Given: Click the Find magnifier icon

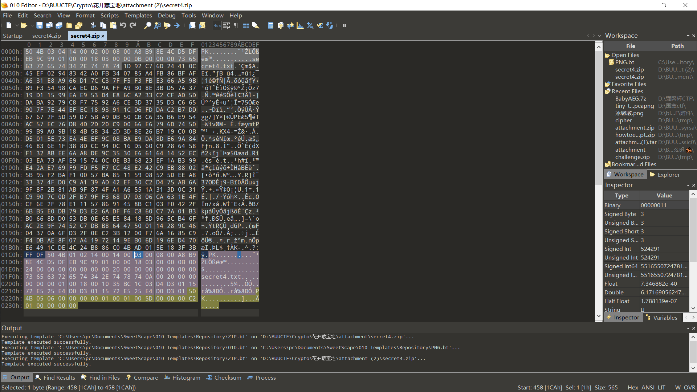Looking at the screenshot, I should (x=148, y=25).
